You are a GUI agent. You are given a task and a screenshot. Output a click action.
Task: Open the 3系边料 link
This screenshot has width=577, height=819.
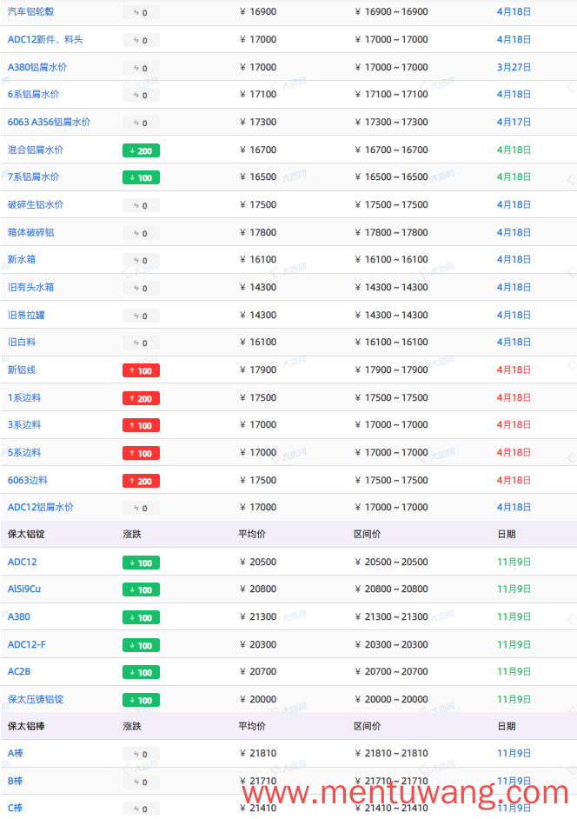[24, 424]
